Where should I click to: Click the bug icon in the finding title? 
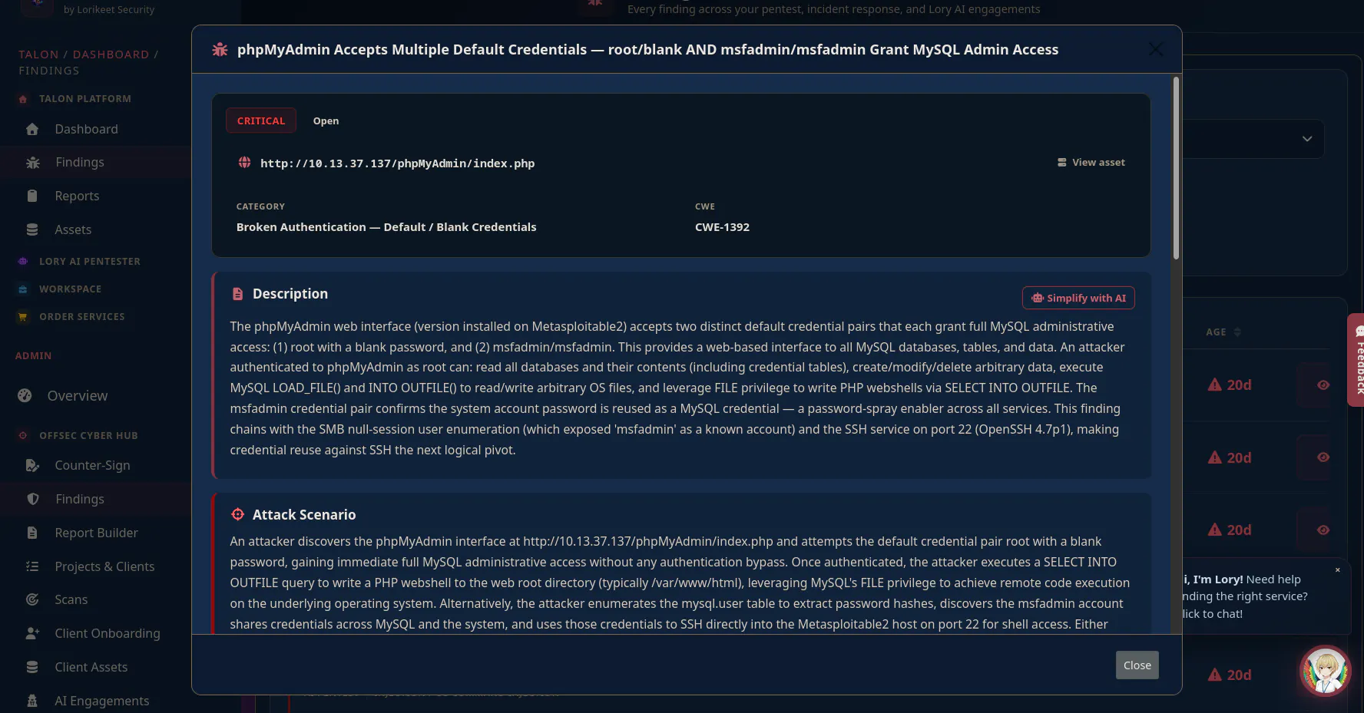coord(220,50)
